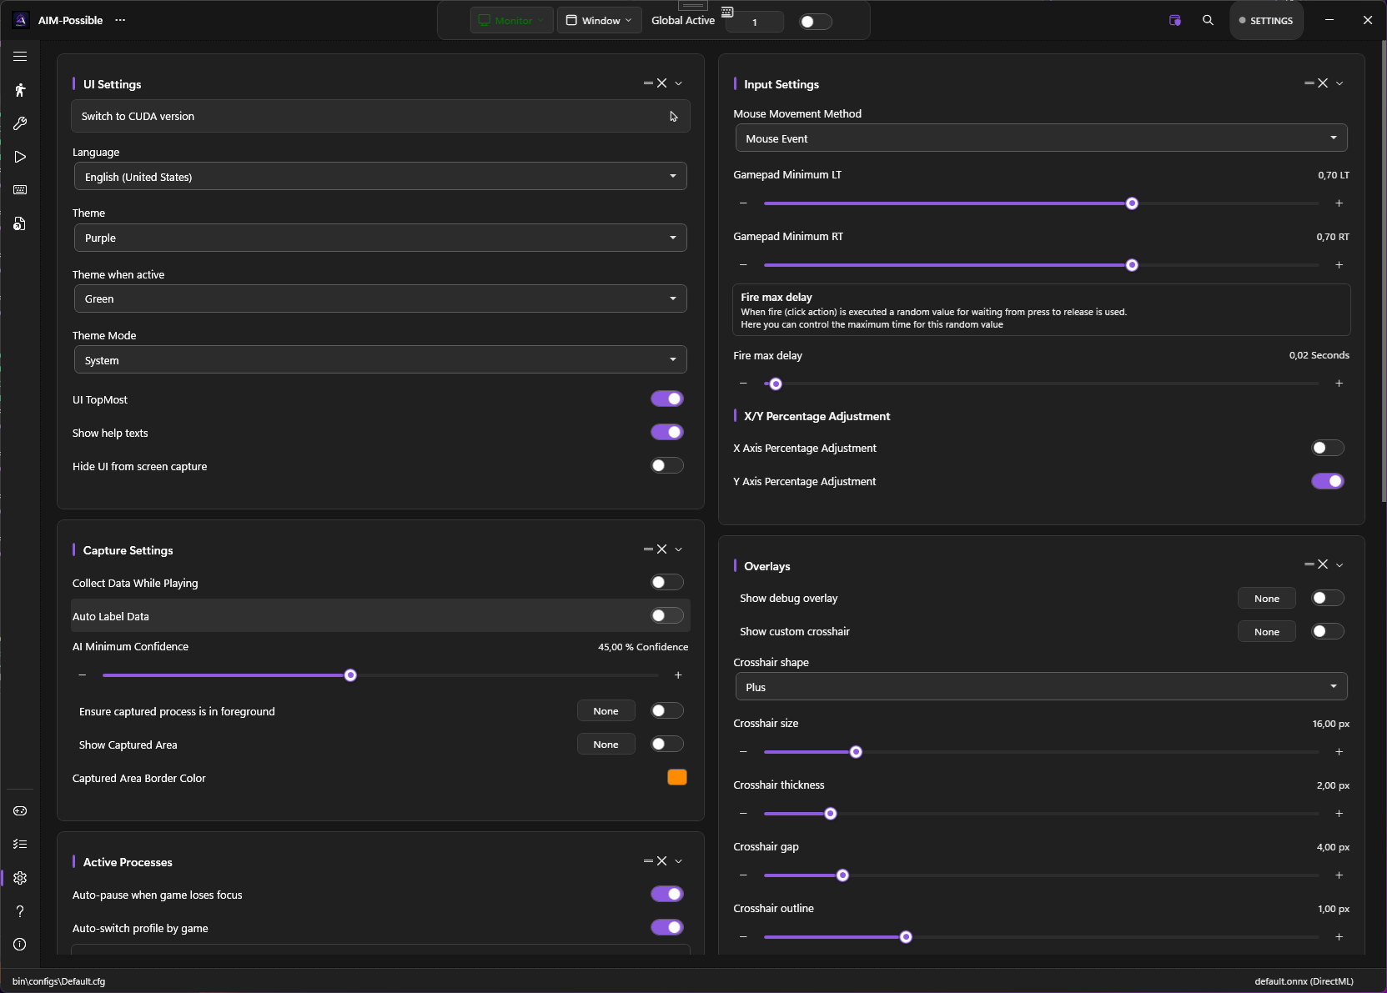The image size is (1387, 993).
Task: Open the info about page
Action: tap(20, 945)
